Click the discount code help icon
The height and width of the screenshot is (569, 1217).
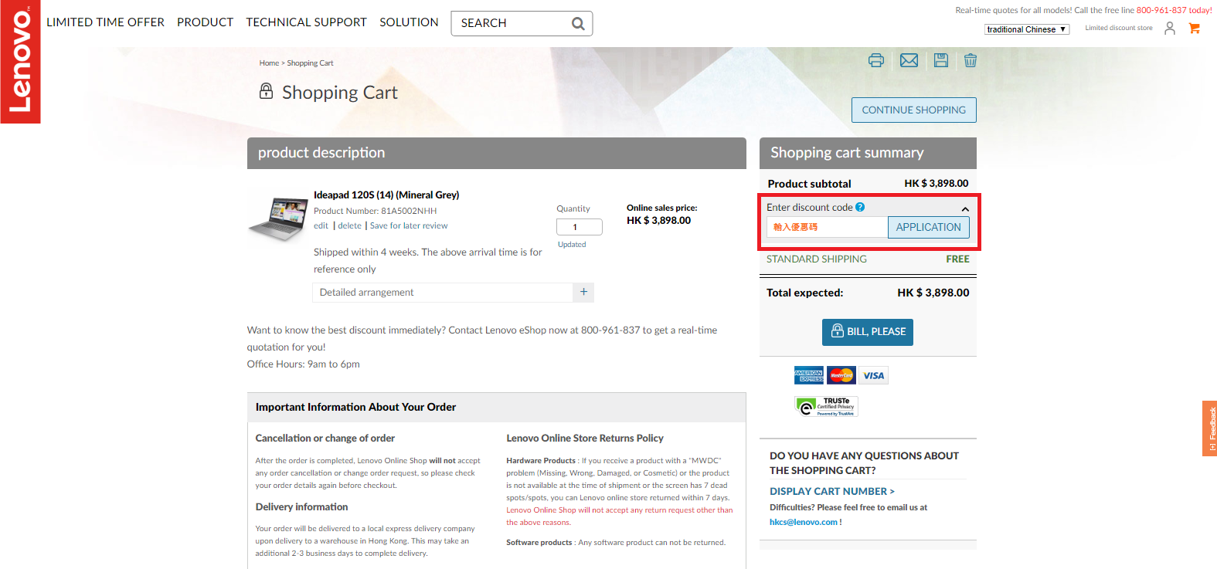point(860,207)
